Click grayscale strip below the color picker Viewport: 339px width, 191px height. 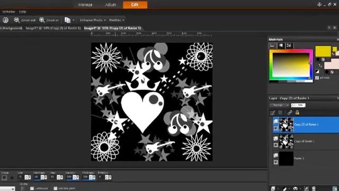[x=291, y=81]
